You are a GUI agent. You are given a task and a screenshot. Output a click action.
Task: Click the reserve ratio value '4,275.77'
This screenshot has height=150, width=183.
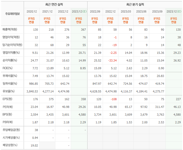158,92
